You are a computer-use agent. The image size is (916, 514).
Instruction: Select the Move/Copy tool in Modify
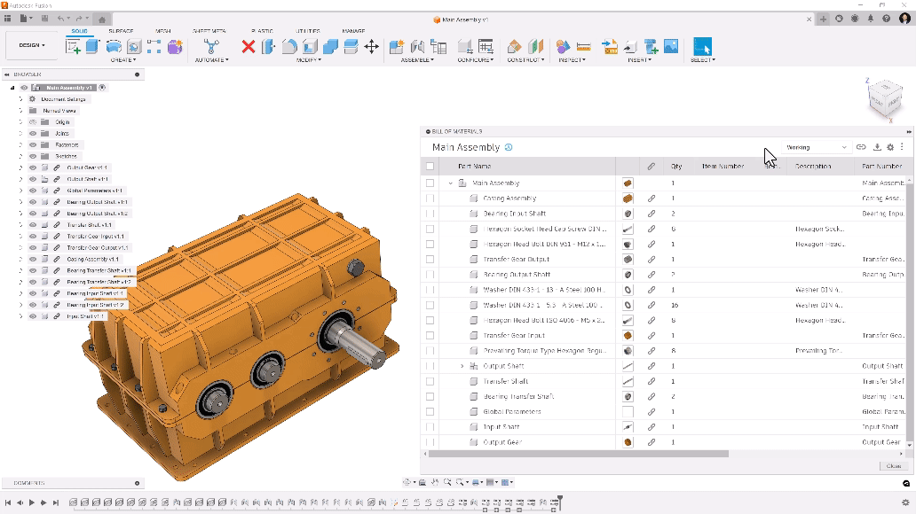click(x=371, y=46)
